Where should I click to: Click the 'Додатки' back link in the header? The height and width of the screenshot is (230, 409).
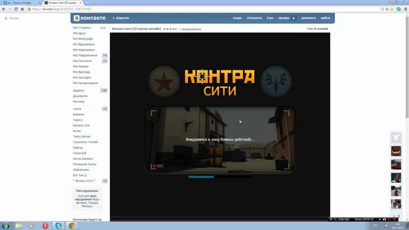click(121, 18)
